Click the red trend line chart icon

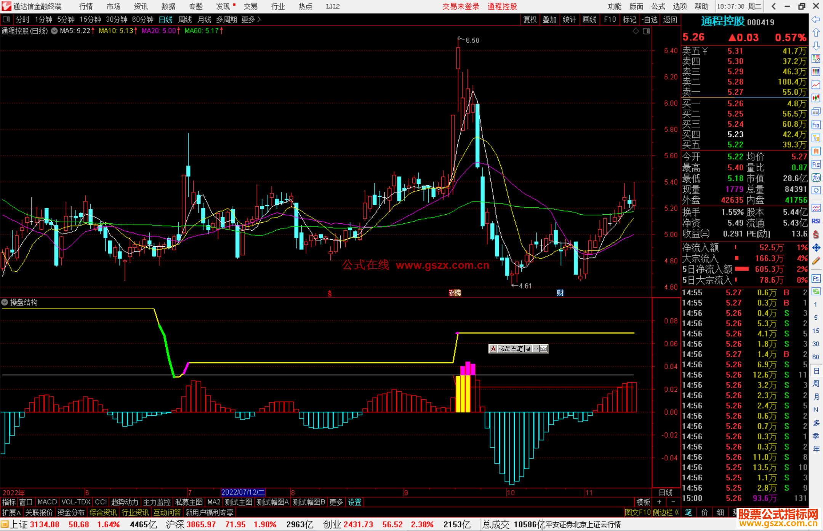point(816,85)
